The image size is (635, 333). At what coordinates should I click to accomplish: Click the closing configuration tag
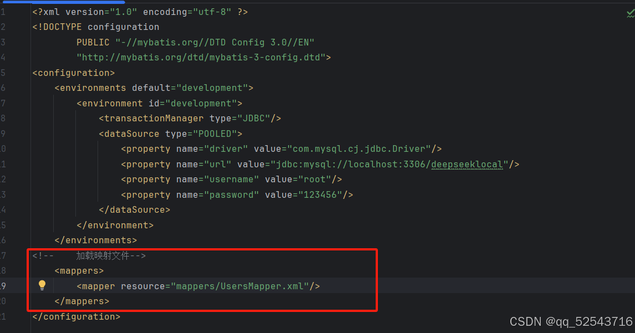(76, 317)
